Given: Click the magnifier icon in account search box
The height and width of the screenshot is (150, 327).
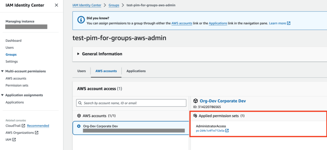Looking at the screenshot, I should [x=80, y=103].
